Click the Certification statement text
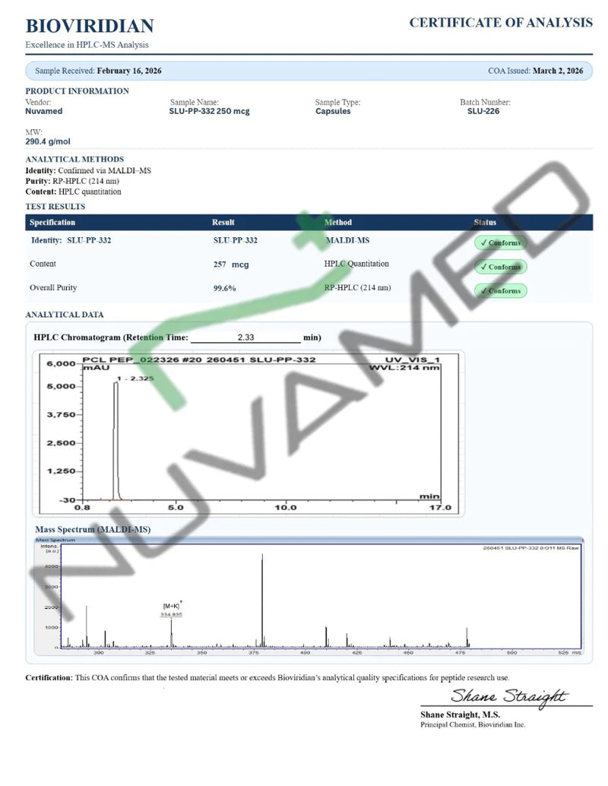The image size is (608, 786). click(x=268, y=678)
